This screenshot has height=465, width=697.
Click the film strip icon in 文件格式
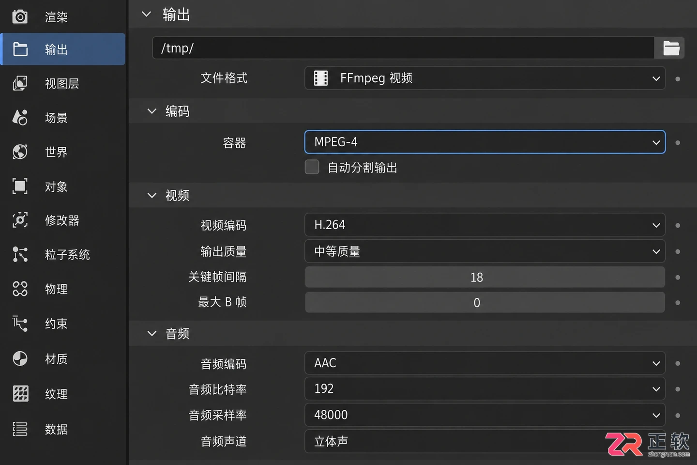tap(321, 78)
